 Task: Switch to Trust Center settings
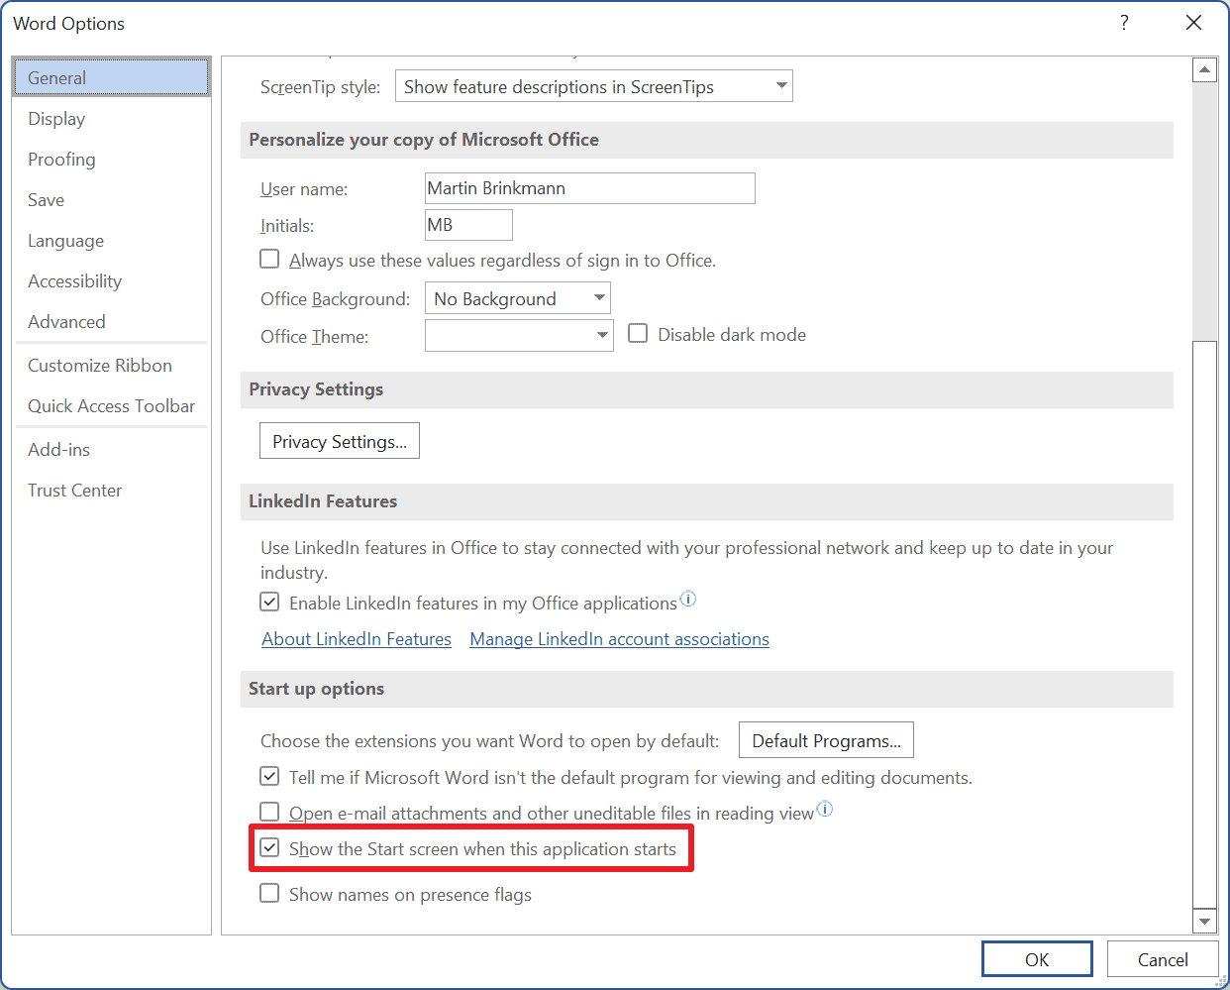74,490
